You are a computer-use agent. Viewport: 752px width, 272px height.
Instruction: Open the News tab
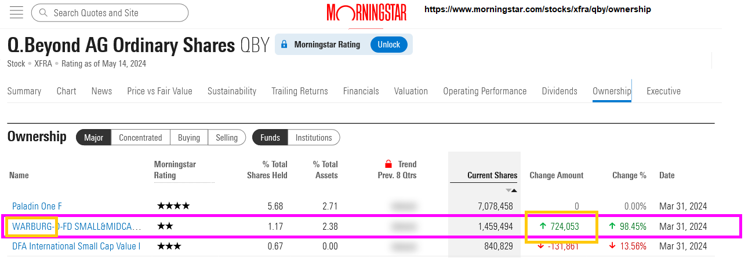(x=101, y=91)
